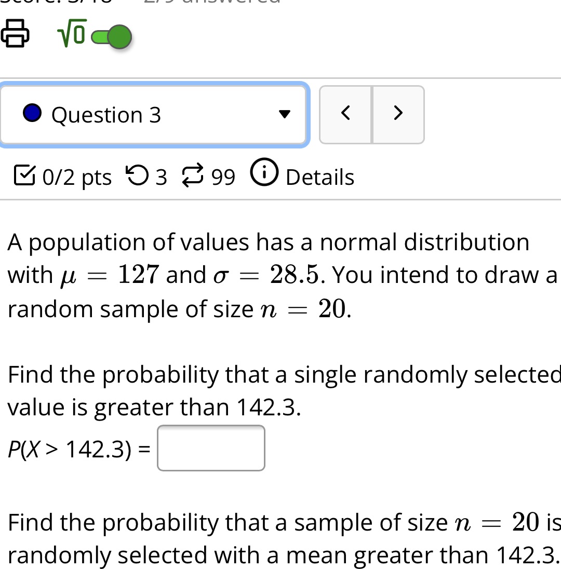Click the P(X > 142.3) answer input box
561x569 pixels.
pos(210,448)
